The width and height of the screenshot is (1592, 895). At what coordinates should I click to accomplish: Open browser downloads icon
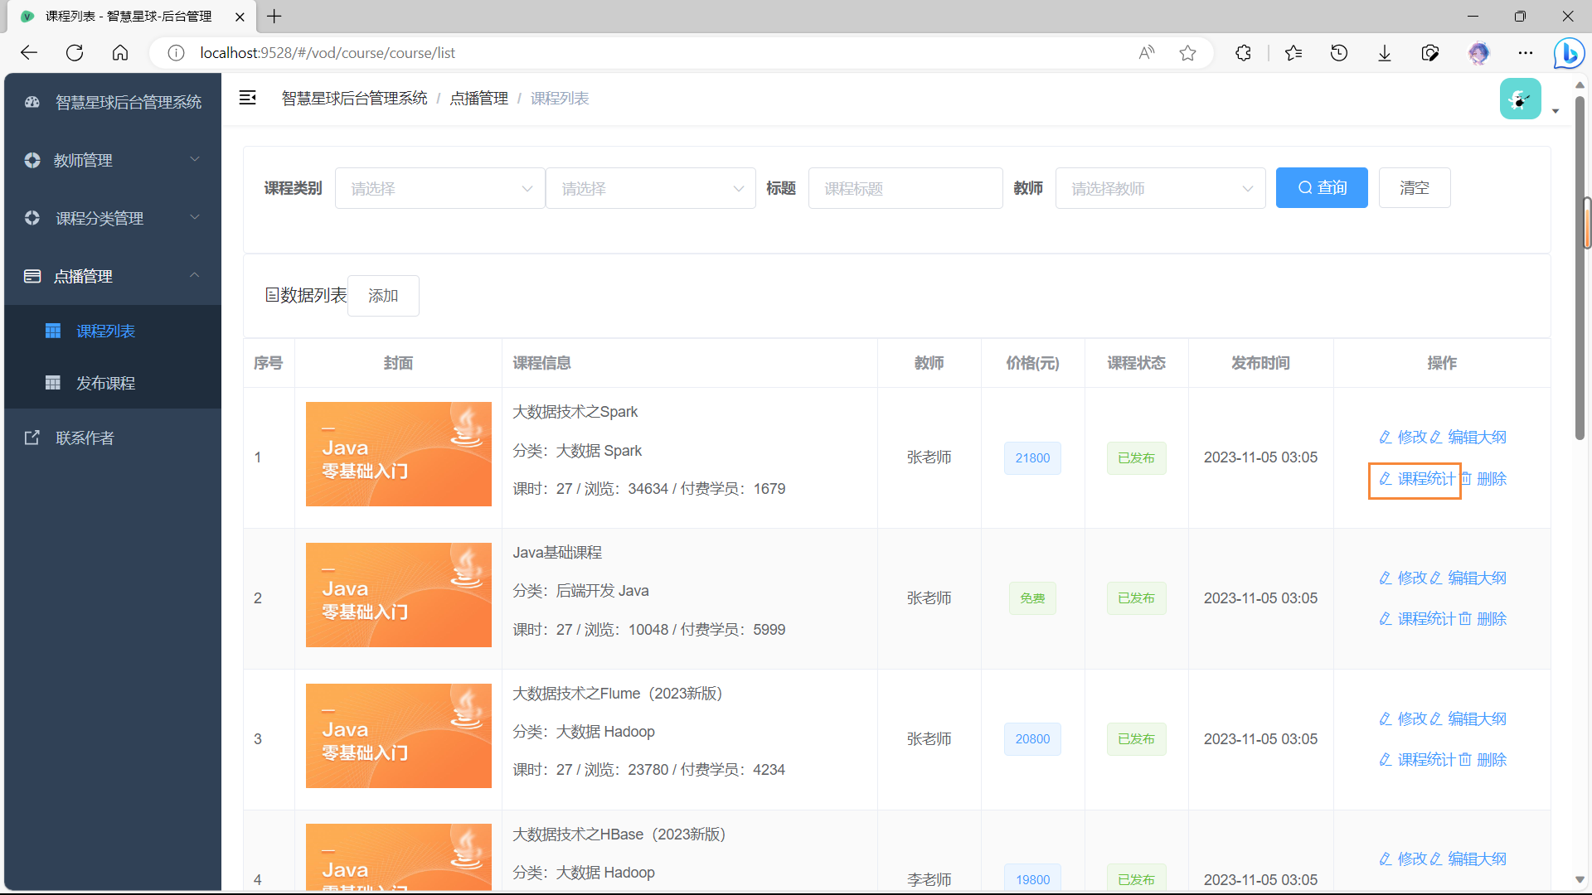1384,53
